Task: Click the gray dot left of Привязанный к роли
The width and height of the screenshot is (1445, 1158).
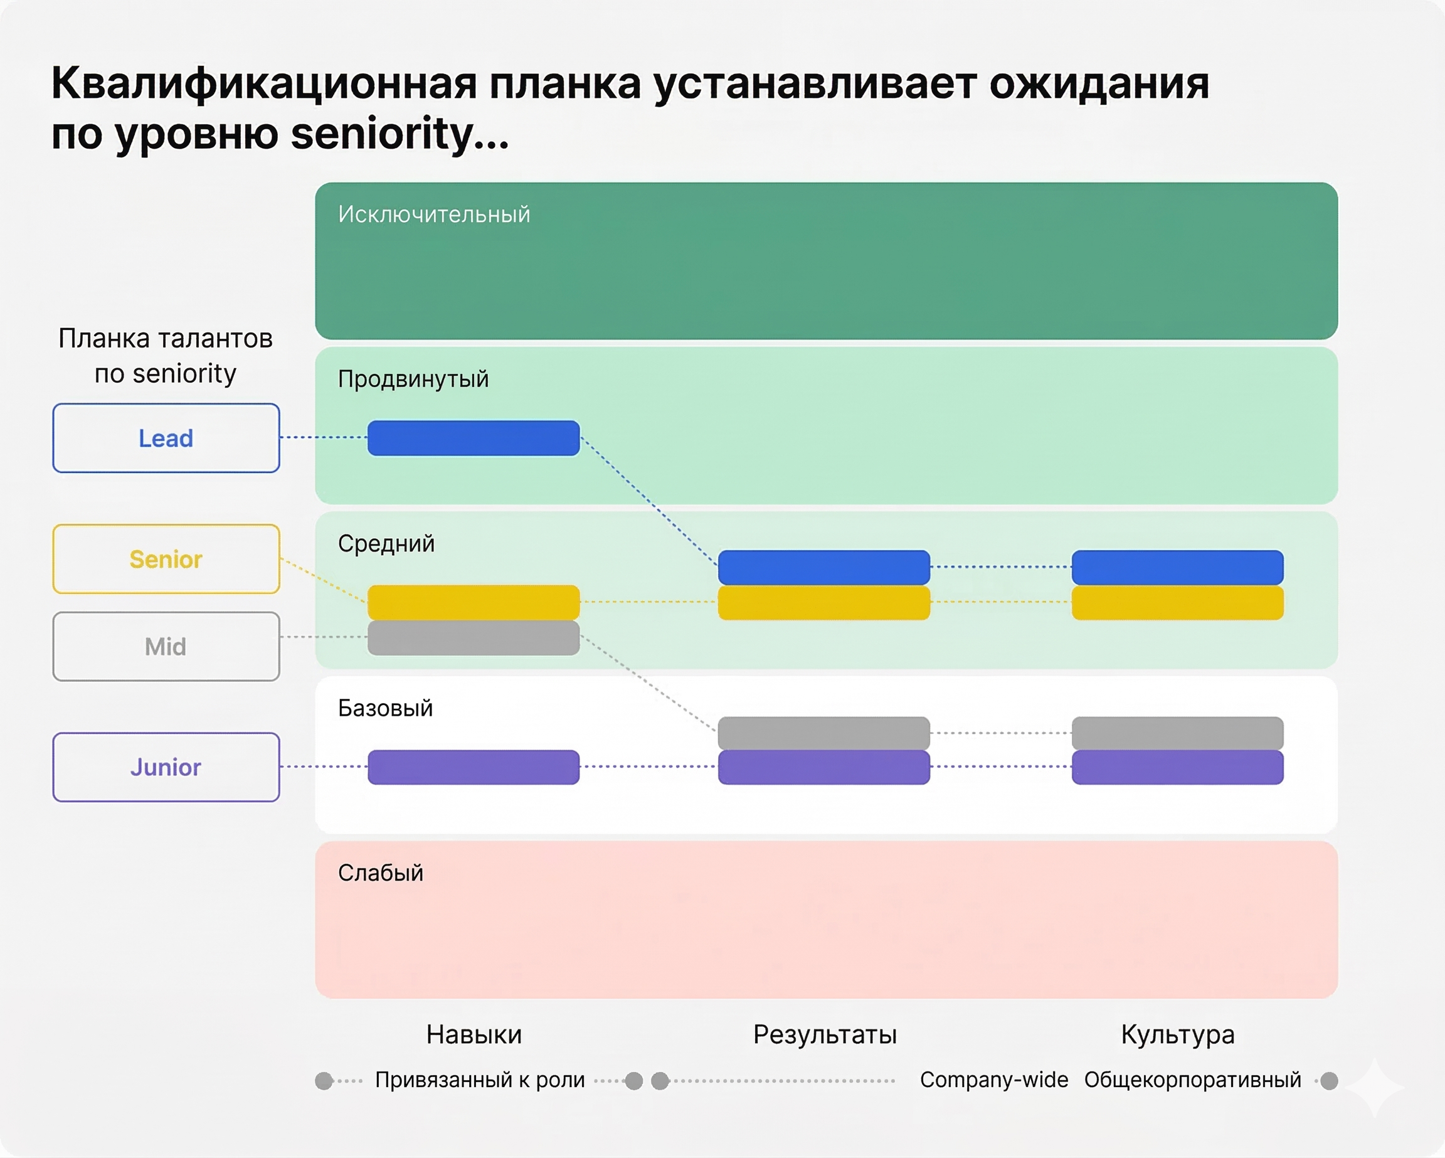Action: pos(324,1080)
